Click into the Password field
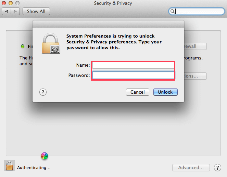The height and width of the screenshot is (177, 227). click(x=133, y=75)
